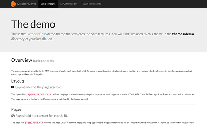Switch to the AJAX framework tab
The image size is (207, 129).
click(x=69, y=4)
